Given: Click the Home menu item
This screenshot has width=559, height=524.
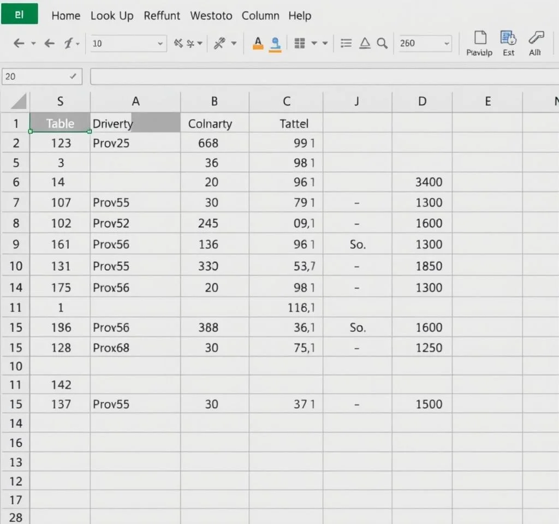Looking at the screenshot, I should [66, 15].
